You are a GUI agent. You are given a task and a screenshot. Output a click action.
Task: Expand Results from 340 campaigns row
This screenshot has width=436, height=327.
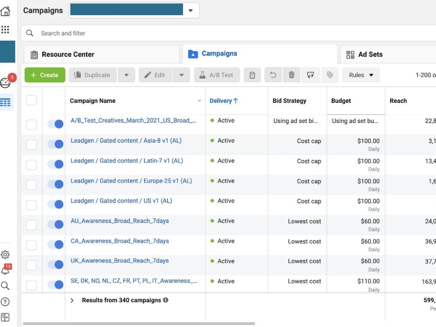[72, 300]
